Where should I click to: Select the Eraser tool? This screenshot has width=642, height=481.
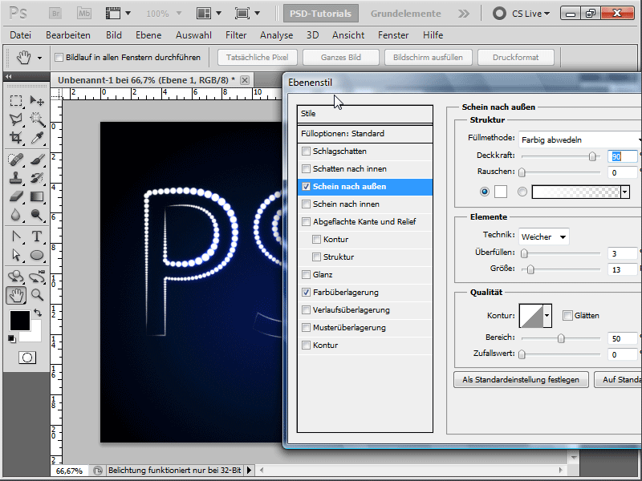click(16, 196)
